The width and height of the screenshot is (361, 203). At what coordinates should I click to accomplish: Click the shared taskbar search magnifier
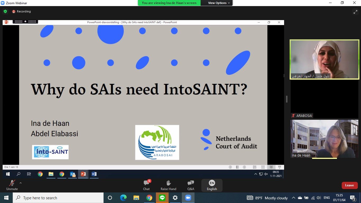tap(18, 174)
